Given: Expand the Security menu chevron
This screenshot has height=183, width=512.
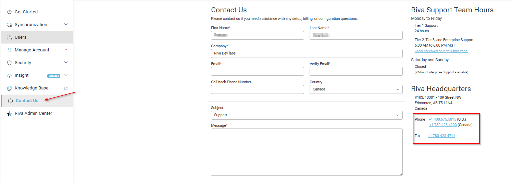Looking at the screenshot, I should coord(66,62).
